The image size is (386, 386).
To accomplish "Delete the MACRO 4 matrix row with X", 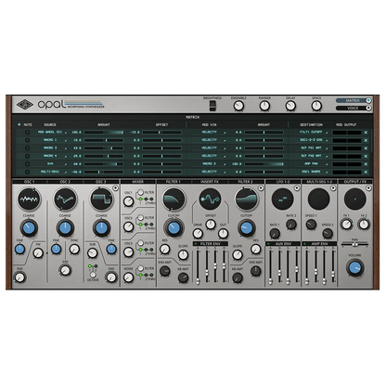I will tap(366, 156).
